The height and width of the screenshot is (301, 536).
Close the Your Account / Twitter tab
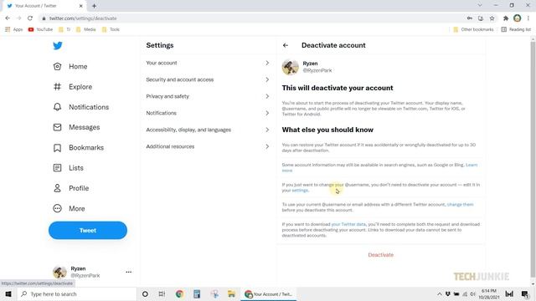click(80, 6)
